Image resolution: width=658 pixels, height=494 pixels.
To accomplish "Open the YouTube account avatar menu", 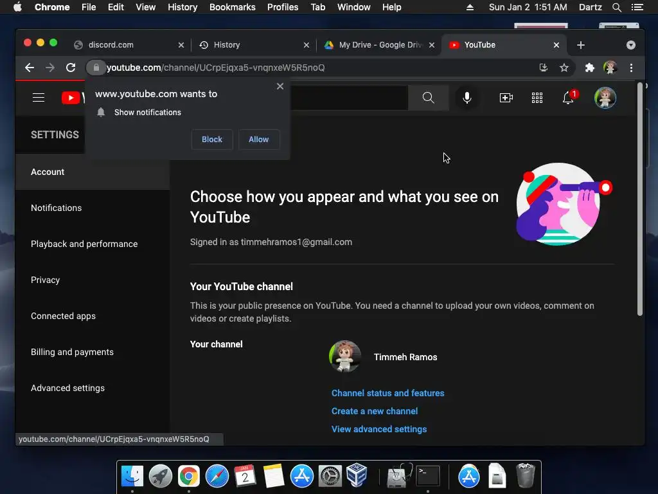I will coord(605,98).
